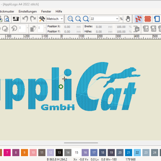This screenshot has height=161, width=161.
Task: Select color swatch 16
Action: (85, 153)
